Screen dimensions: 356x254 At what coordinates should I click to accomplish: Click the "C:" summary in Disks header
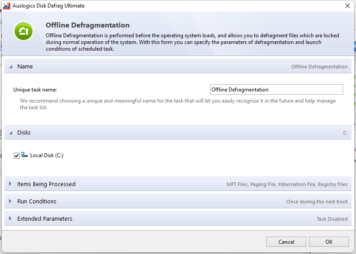345,133
